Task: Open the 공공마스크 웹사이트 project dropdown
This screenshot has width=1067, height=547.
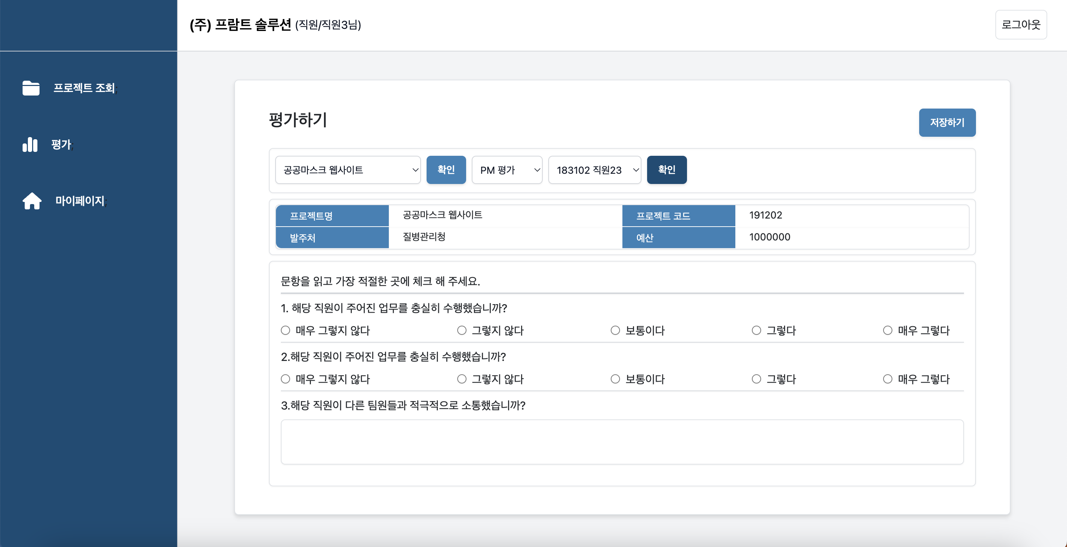Action: [x=348, y=170]
